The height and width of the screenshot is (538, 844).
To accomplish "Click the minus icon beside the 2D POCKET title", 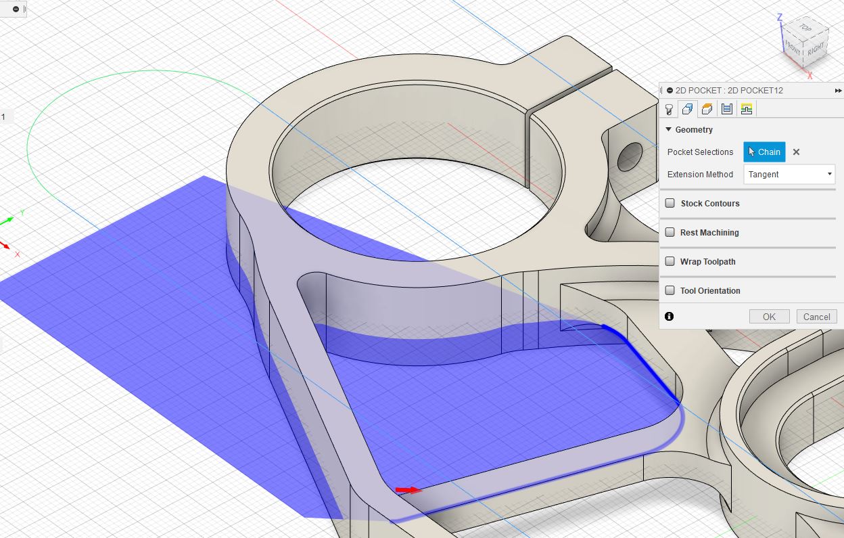I will click(x=670, y=90).
